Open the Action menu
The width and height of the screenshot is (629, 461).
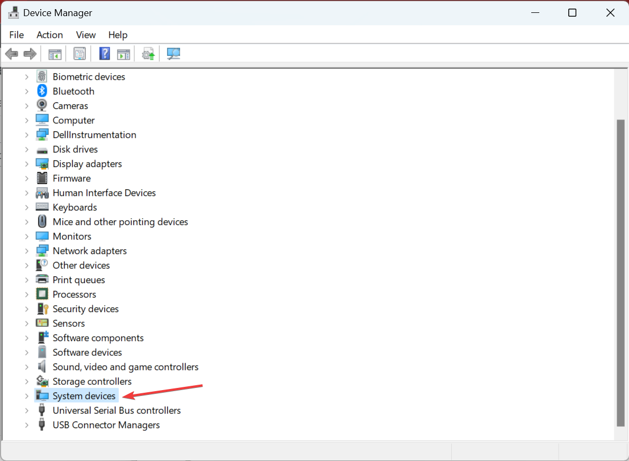pos(50,35)
